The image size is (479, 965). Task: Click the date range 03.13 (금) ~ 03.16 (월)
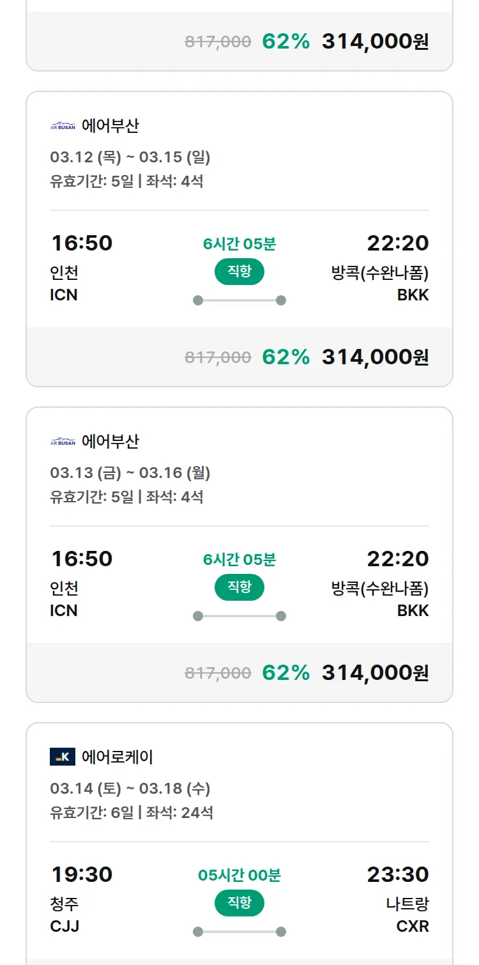[x=130, y=473]
